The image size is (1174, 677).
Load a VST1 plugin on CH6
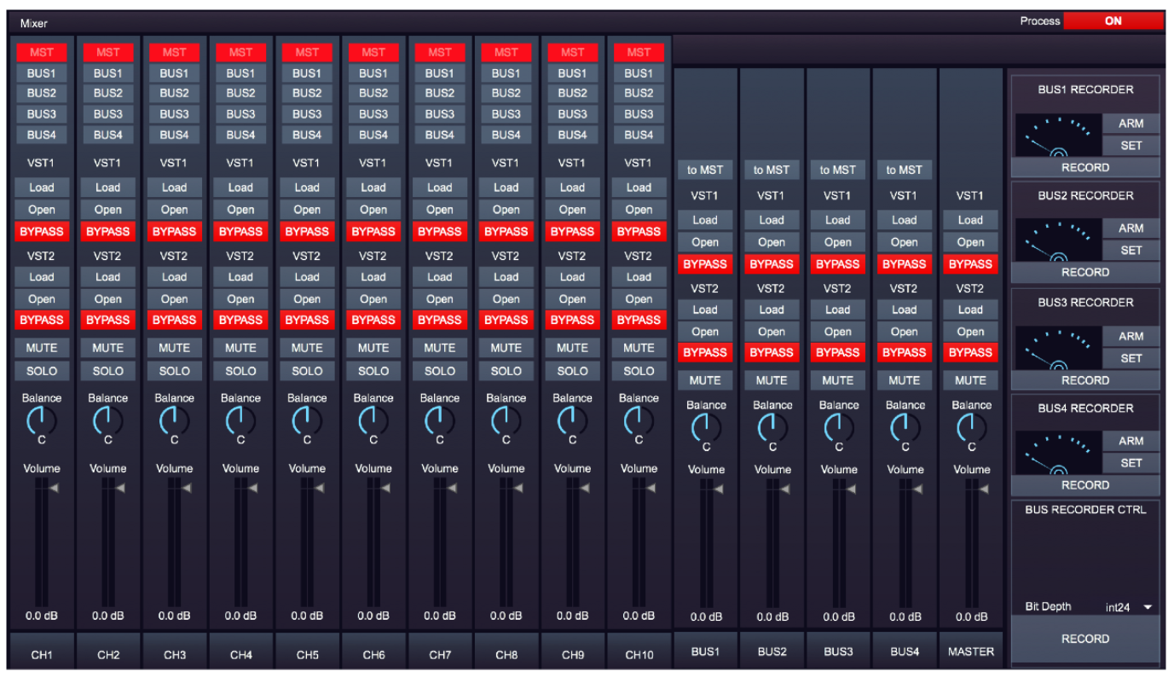(x=373, y=188)
